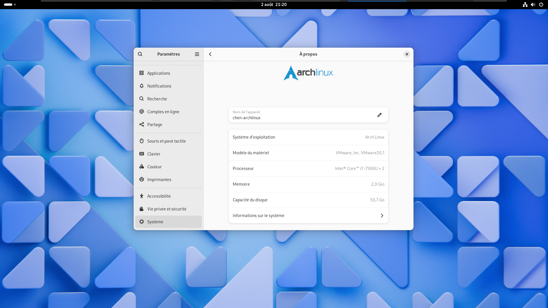548x308 pixels.
Task: Click the 'Arch Linux' operating system value
Action: pos(375,137)
